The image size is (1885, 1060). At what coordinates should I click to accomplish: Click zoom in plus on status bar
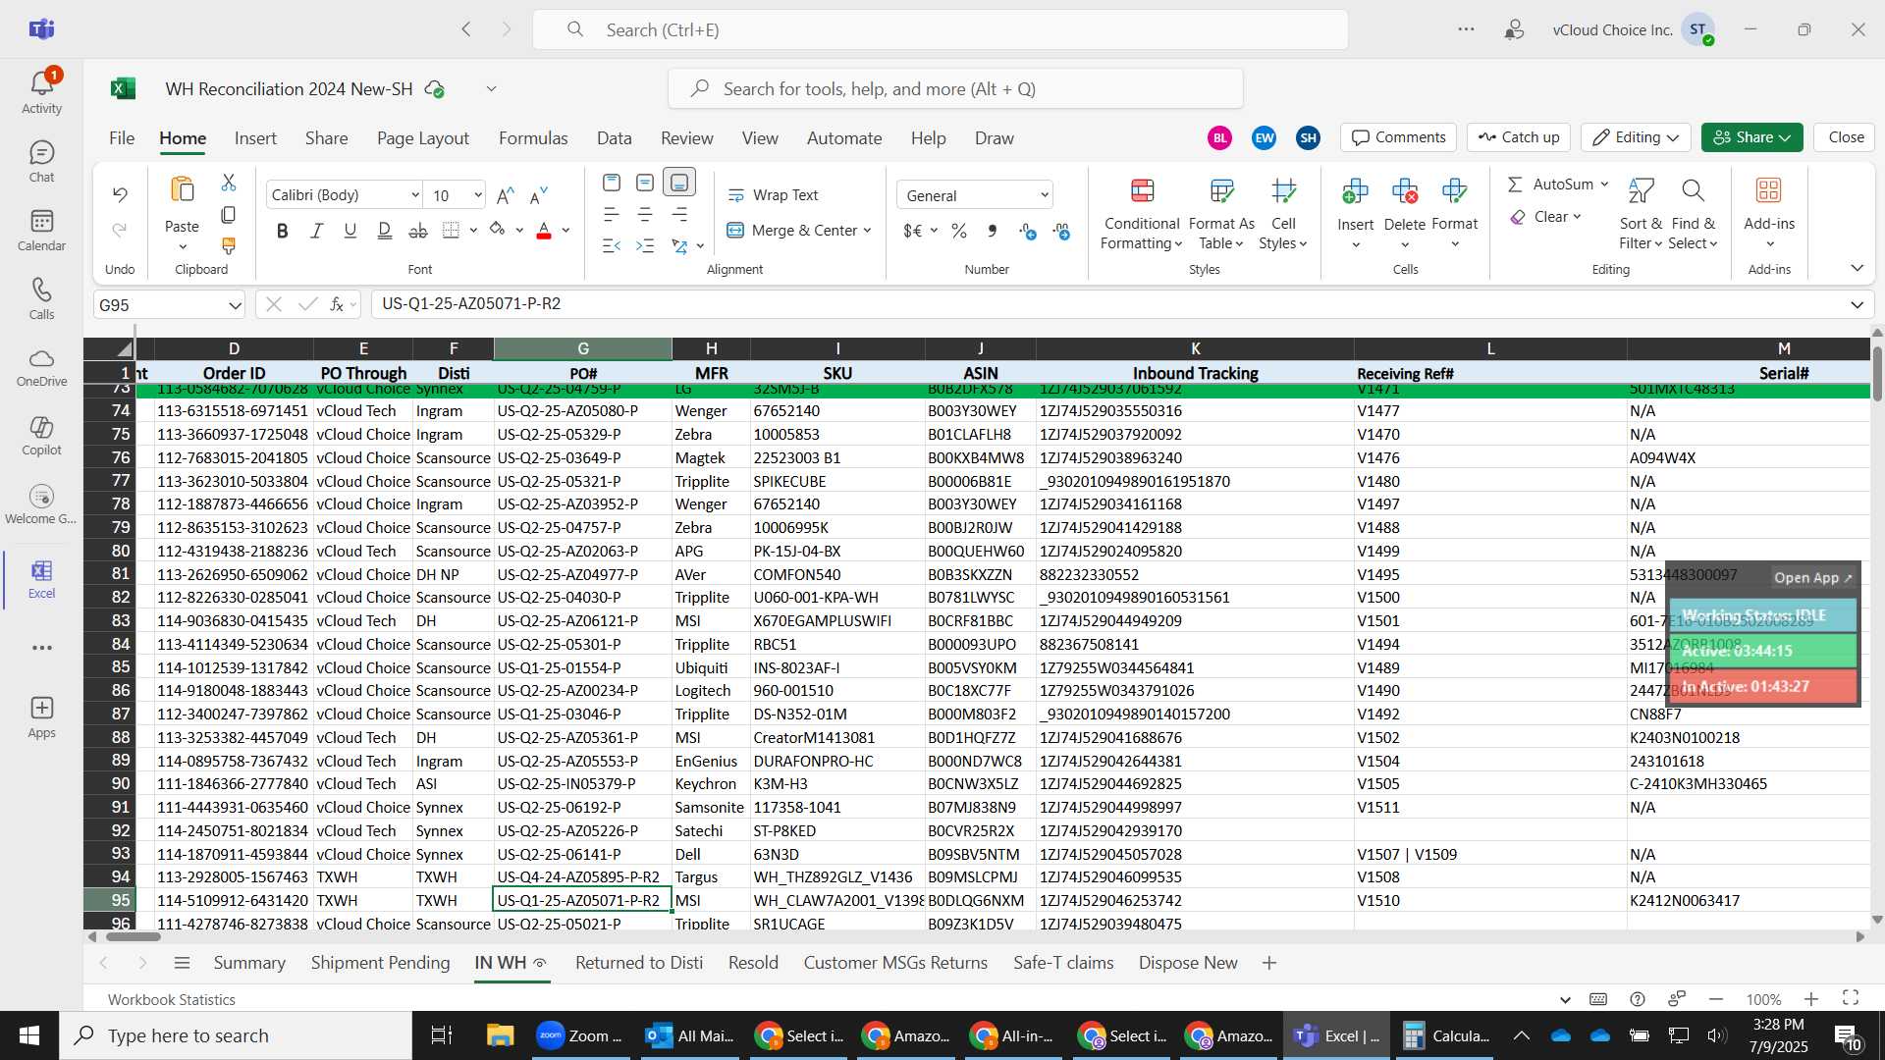click(x=1811, y=999)
